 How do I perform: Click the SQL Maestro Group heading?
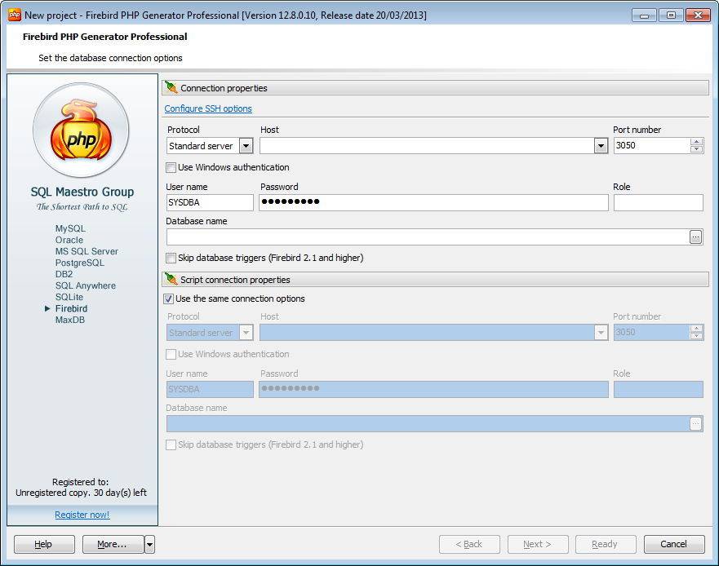[x=82, y=192]
